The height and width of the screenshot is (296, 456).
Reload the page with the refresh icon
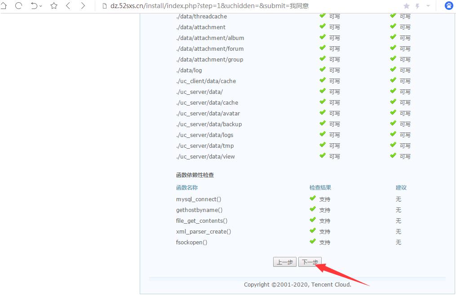[18, 5]
